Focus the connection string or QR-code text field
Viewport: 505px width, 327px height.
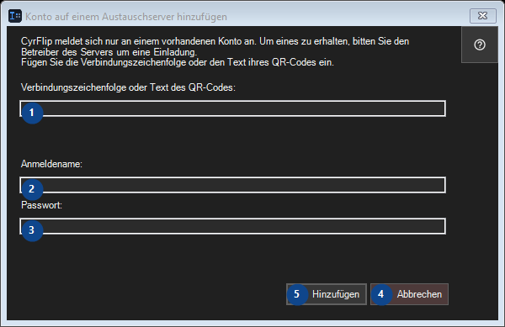(232, 108)
